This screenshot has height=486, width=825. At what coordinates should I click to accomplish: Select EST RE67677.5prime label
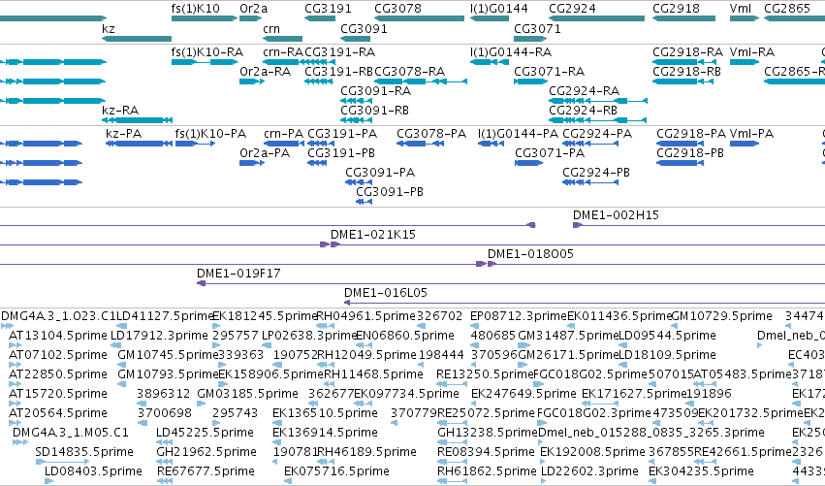click(206, 471)
